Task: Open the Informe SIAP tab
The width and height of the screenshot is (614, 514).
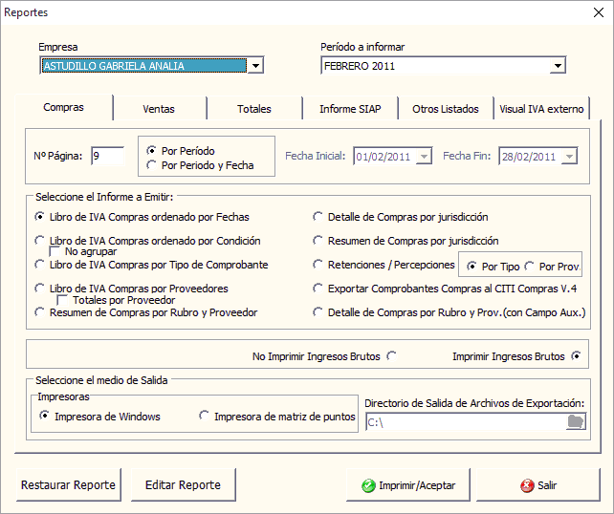Action: (x=350, y=109)
